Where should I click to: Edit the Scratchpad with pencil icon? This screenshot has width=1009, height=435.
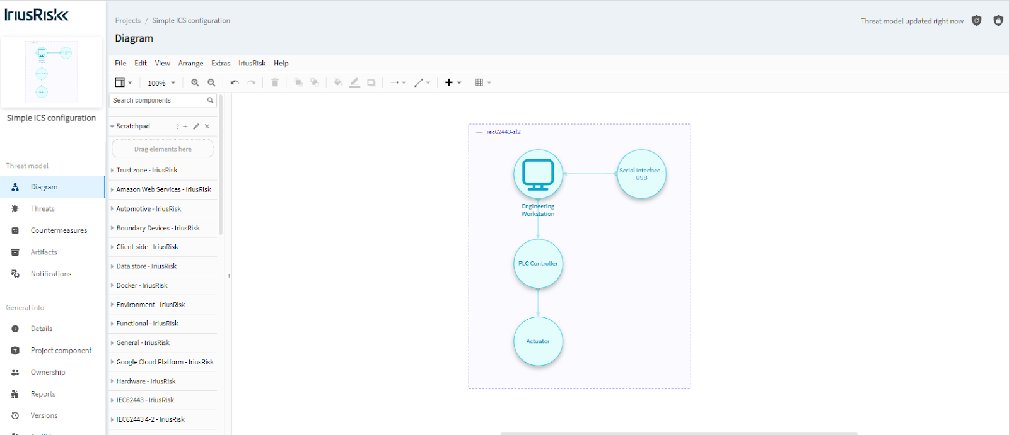click(x=196, y=127)
